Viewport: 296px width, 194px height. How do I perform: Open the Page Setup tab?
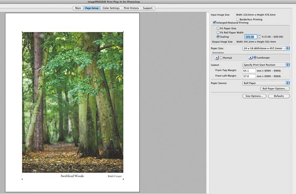(92, 8)
